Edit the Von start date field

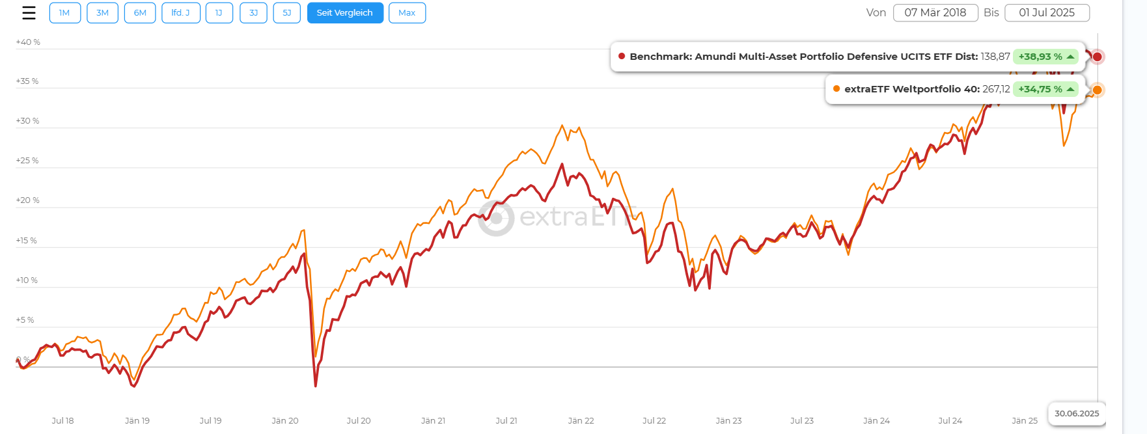pyautogui.click(x=935, y=13)
